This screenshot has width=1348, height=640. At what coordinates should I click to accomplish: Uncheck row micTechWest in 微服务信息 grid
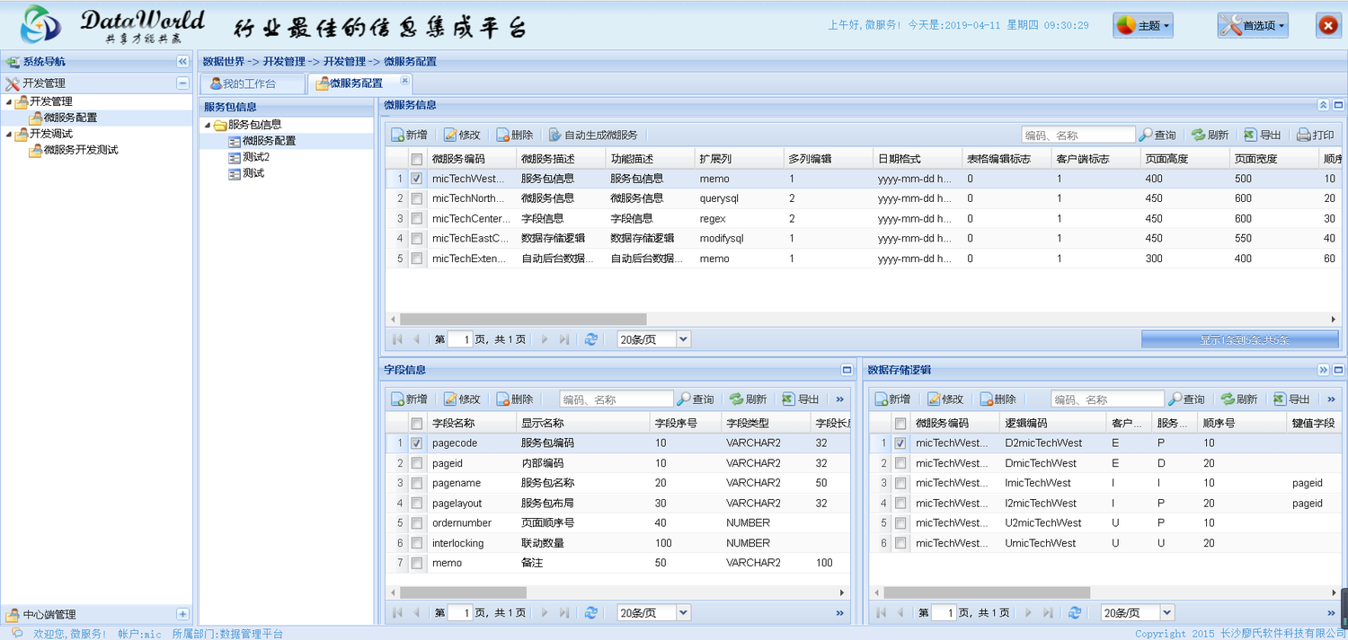click(x=416, y=179)
